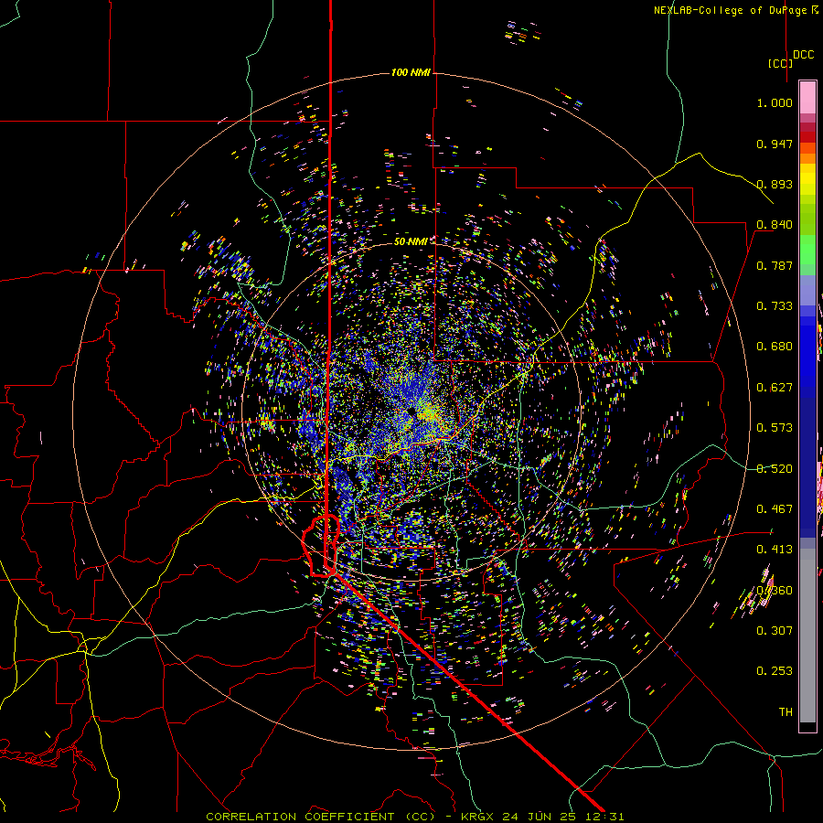
Task: Click the radar site center of the sweep
Action: coord(413,413)
